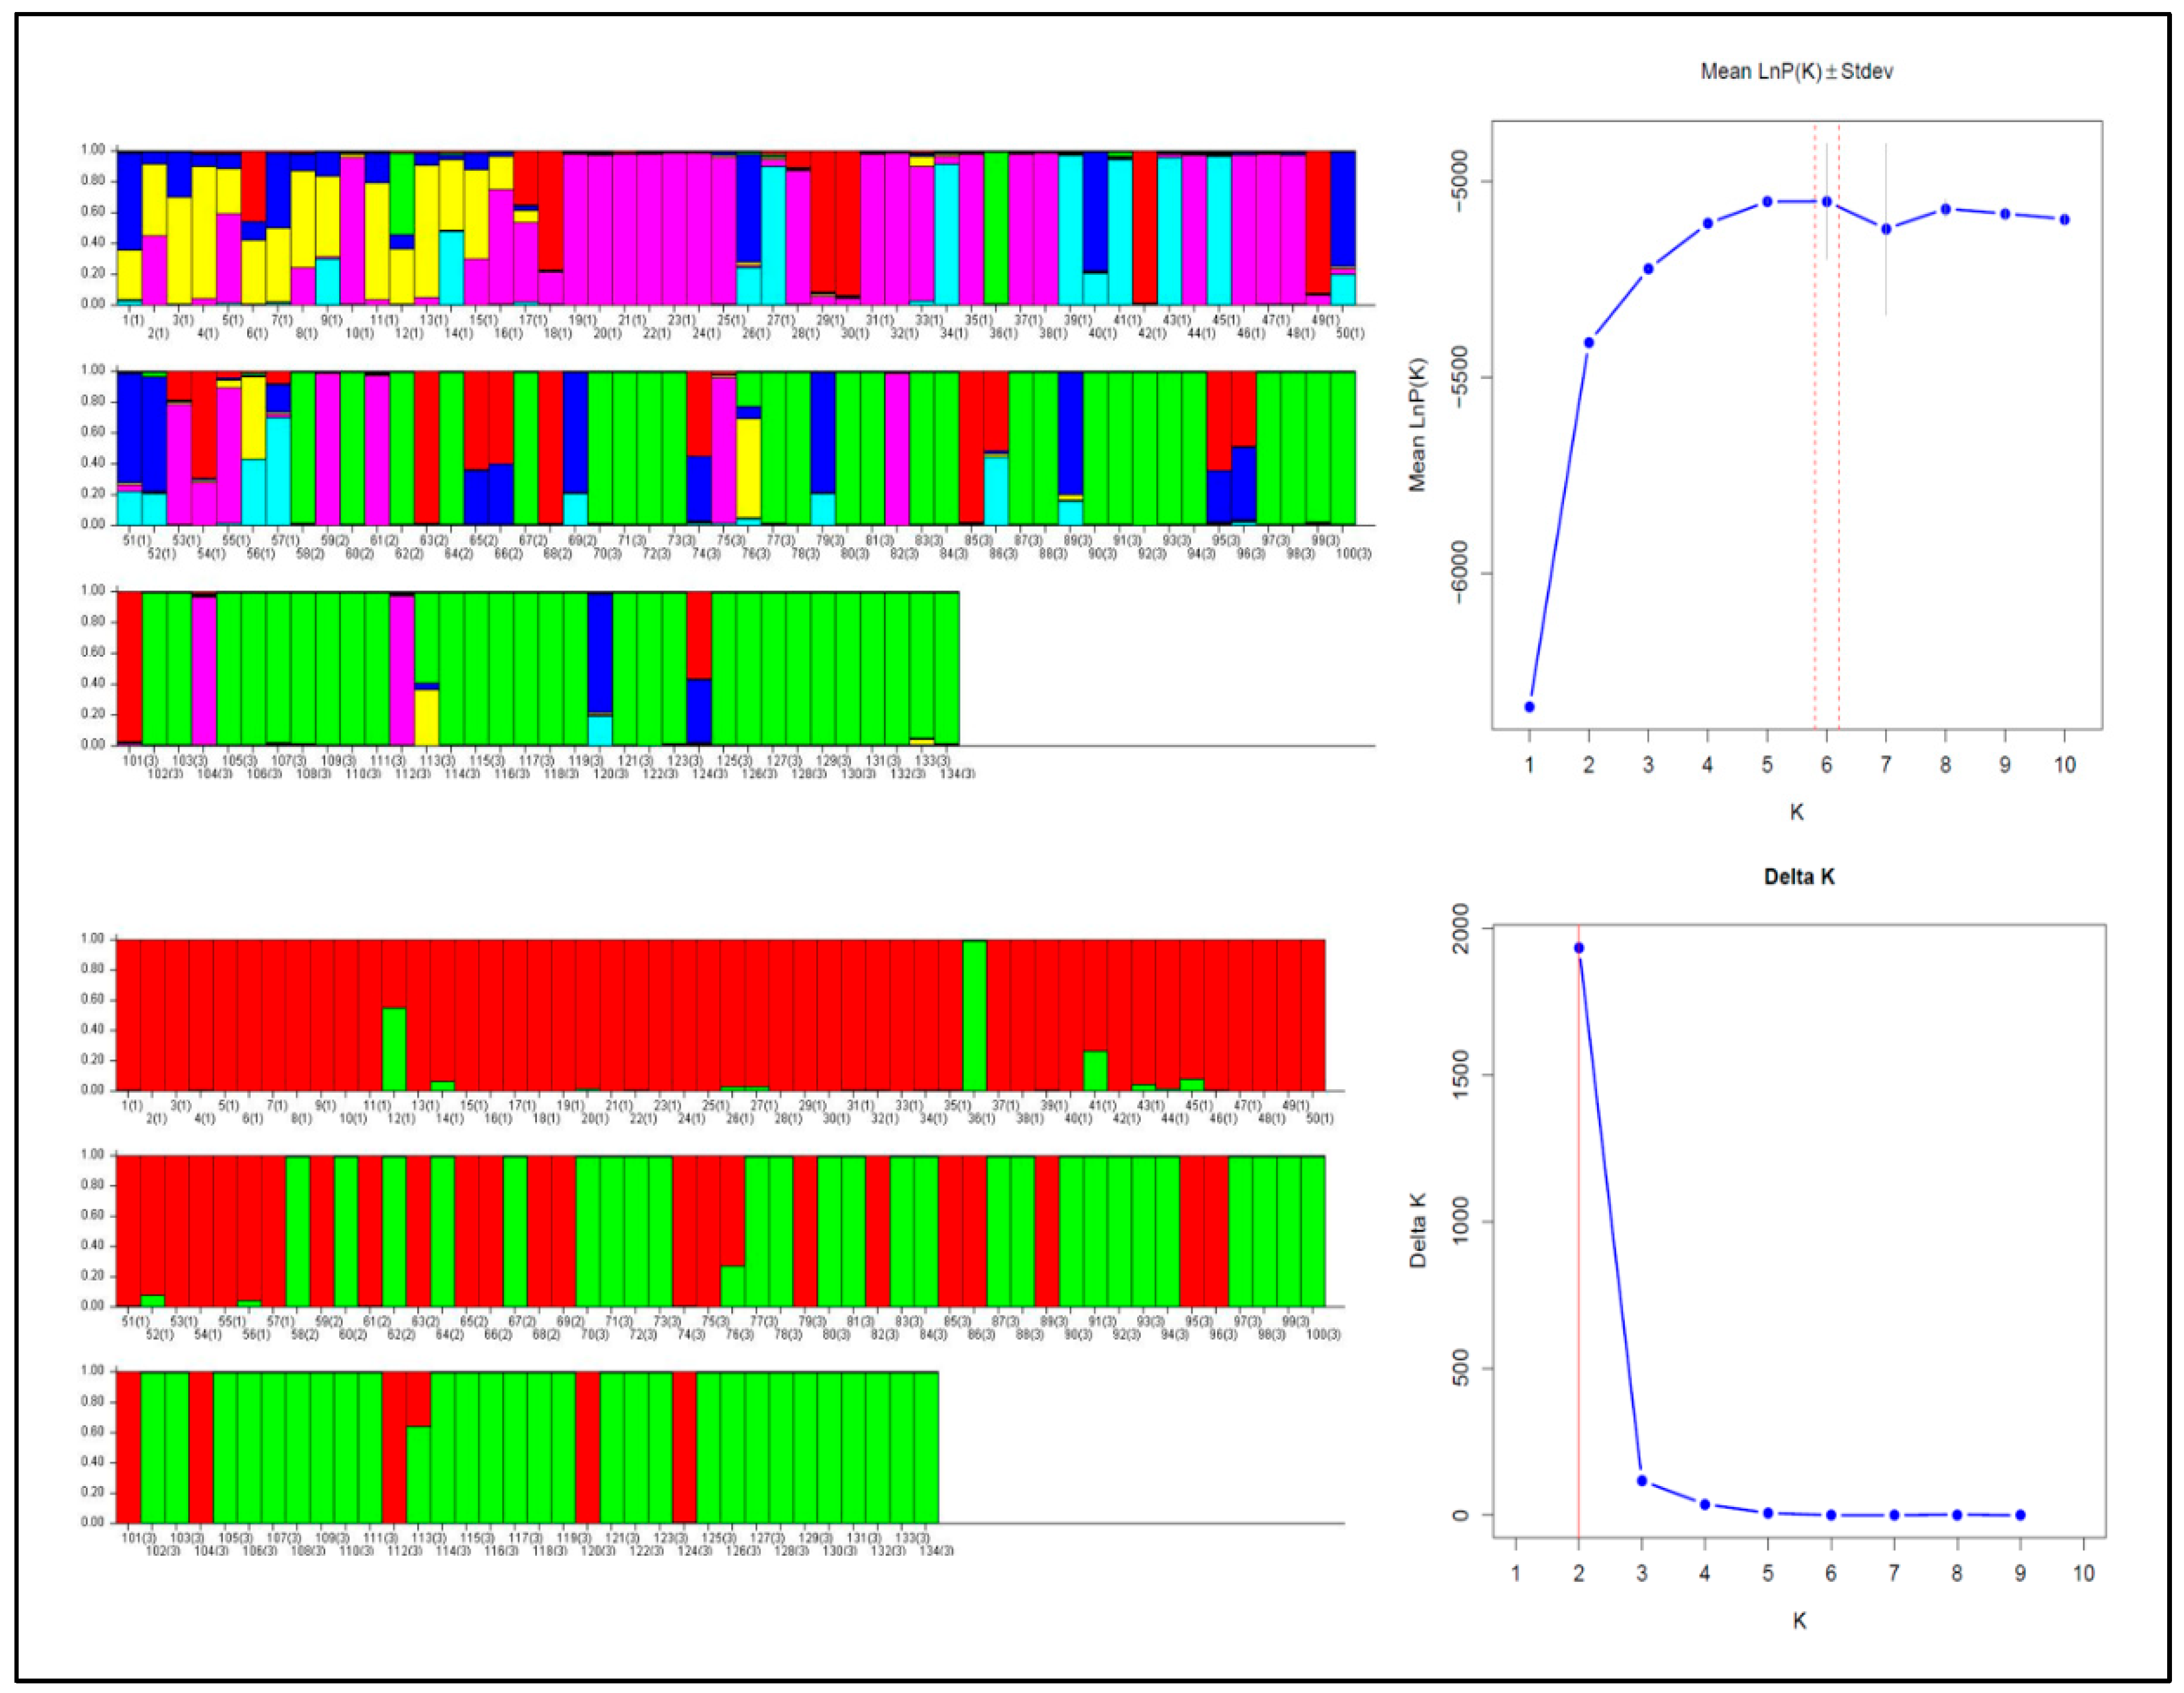Click the 'K' x-axis title under Mean LnP(K) chart
This screenshot has width=2184, height=1693.
point(1796,812)
